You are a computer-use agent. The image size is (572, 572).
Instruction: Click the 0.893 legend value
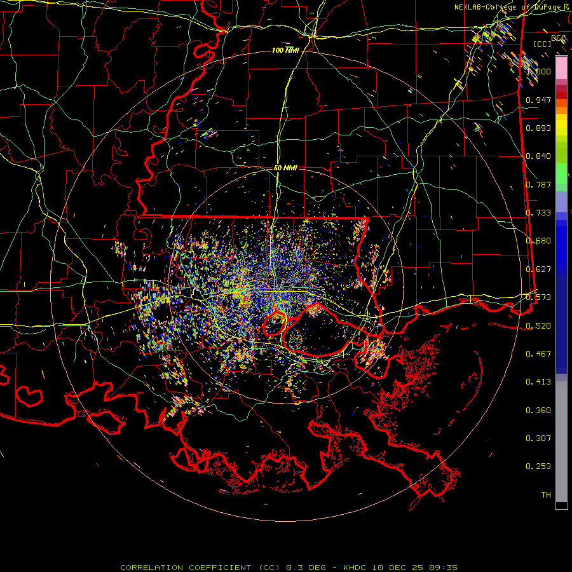pyautogui.click(x=538, y=128)
